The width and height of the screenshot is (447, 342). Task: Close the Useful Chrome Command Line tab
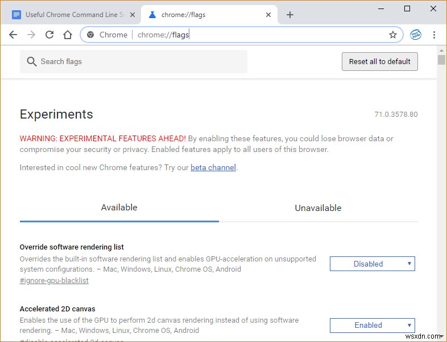(133, 15)
